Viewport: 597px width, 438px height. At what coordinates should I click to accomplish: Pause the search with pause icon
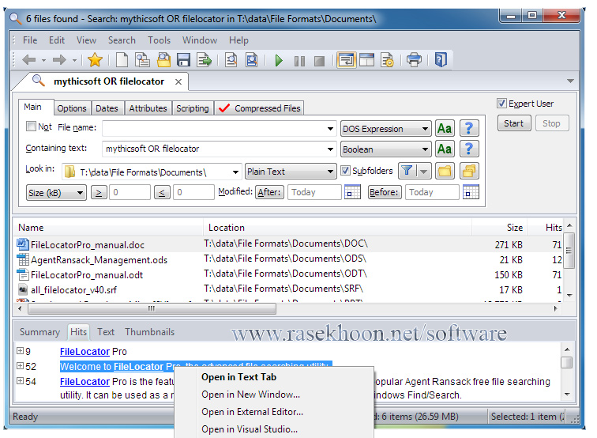tap(299, 61)
